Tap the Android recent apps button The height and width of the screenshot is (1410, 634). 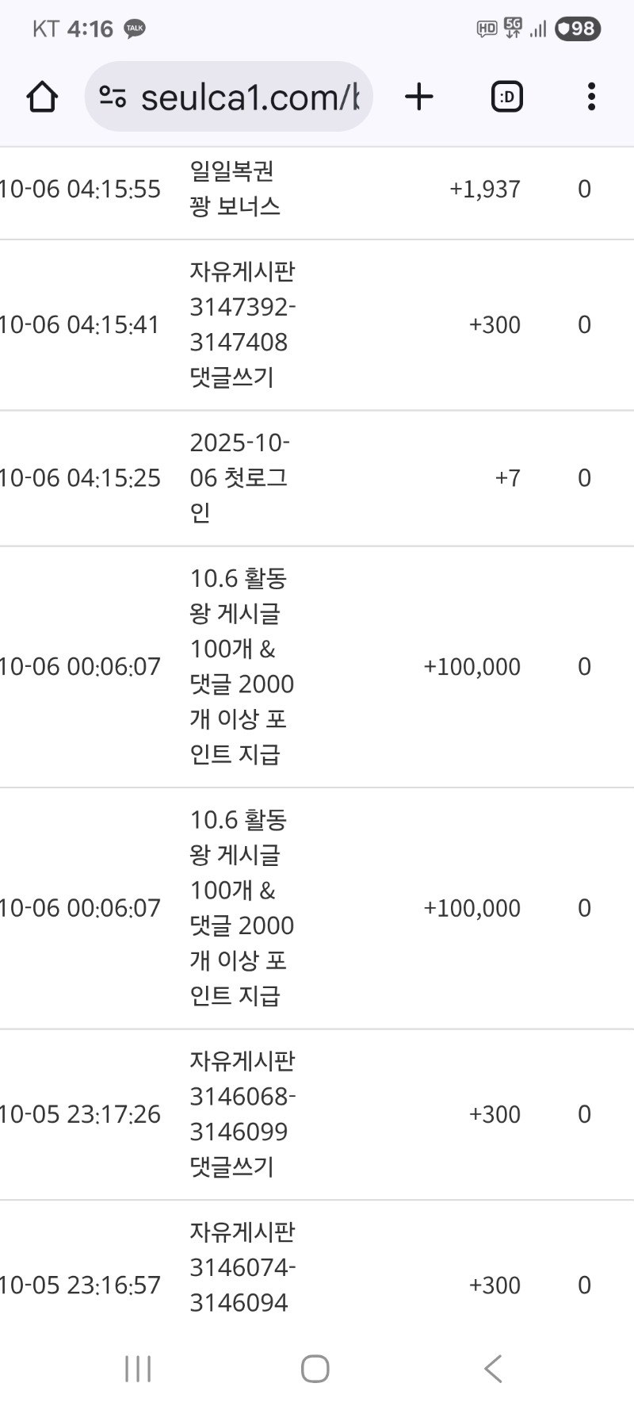[x=138, y=1368]
